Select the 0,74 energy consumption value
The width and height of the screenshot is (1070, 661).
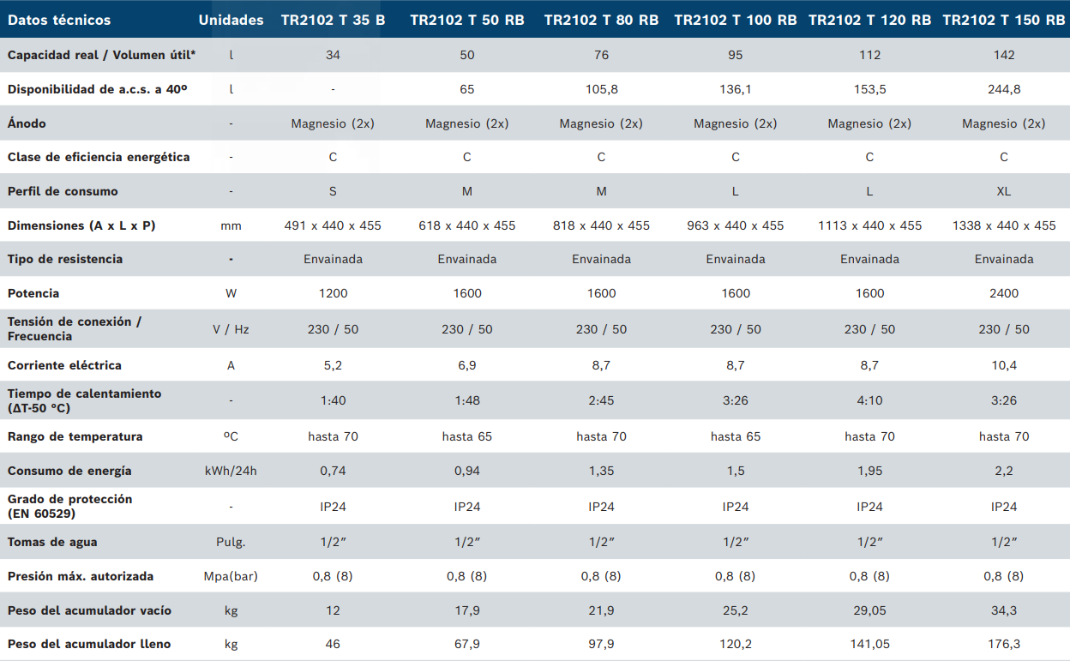pos(333,471)
